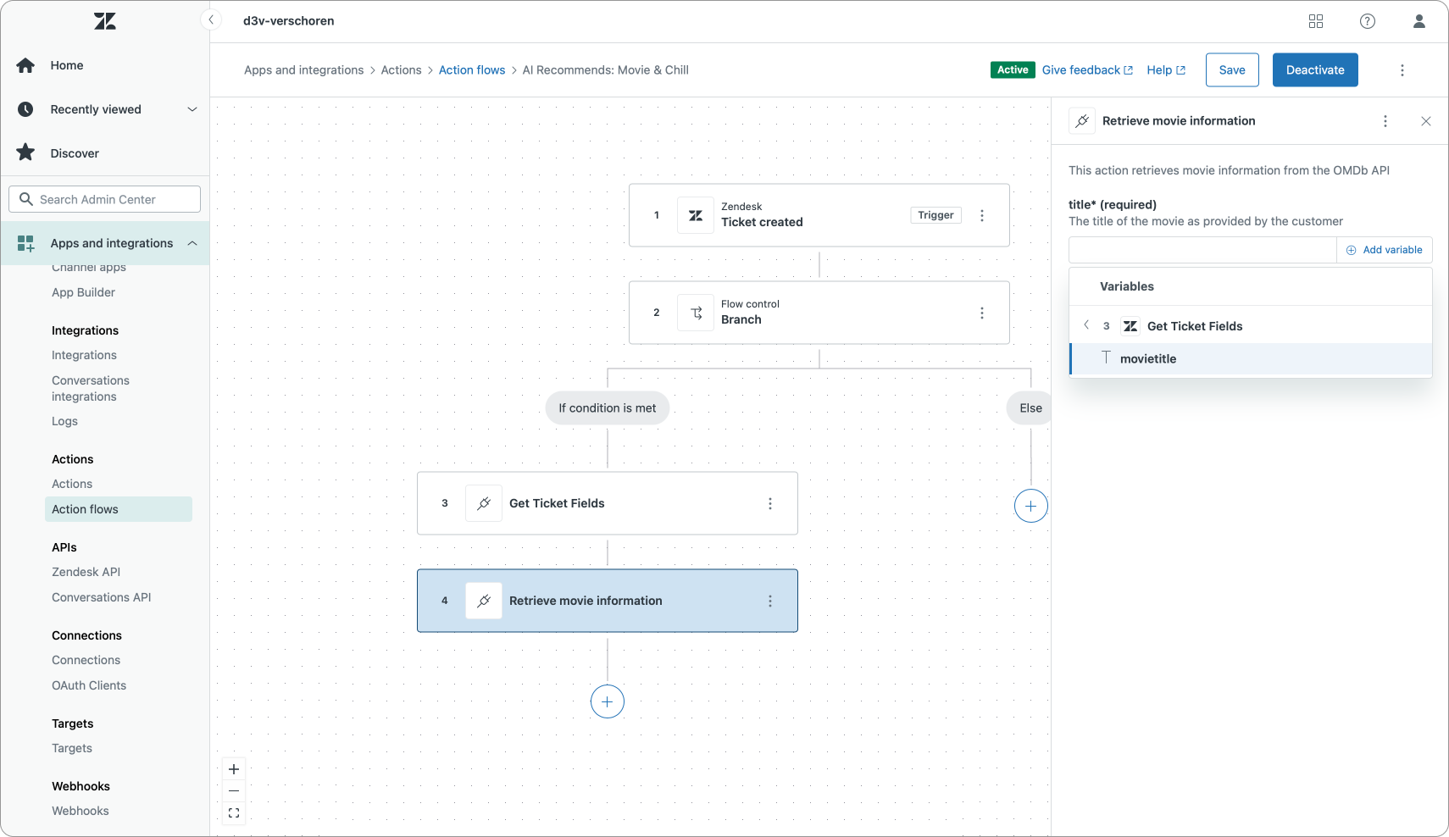Click the title input field

1203,250
